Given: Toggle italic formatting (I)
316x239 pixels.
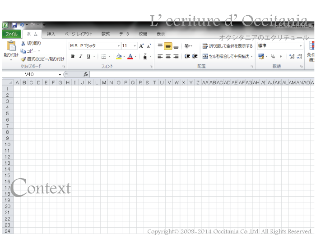Looking at the screenshot, I should pyautogui.click(x=81, y=56).
